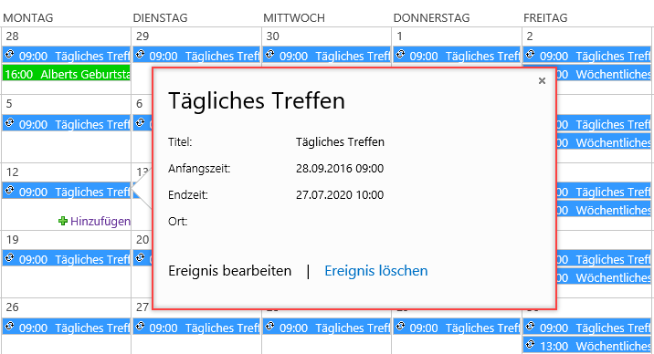
Task: Click recurrence icon on Monday 5 daily meeting
Action: point(10,123)
